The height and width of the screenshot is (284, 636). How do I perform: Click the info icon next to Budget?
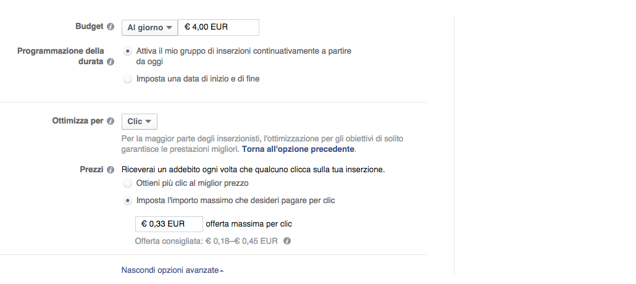tap(111, 27)
